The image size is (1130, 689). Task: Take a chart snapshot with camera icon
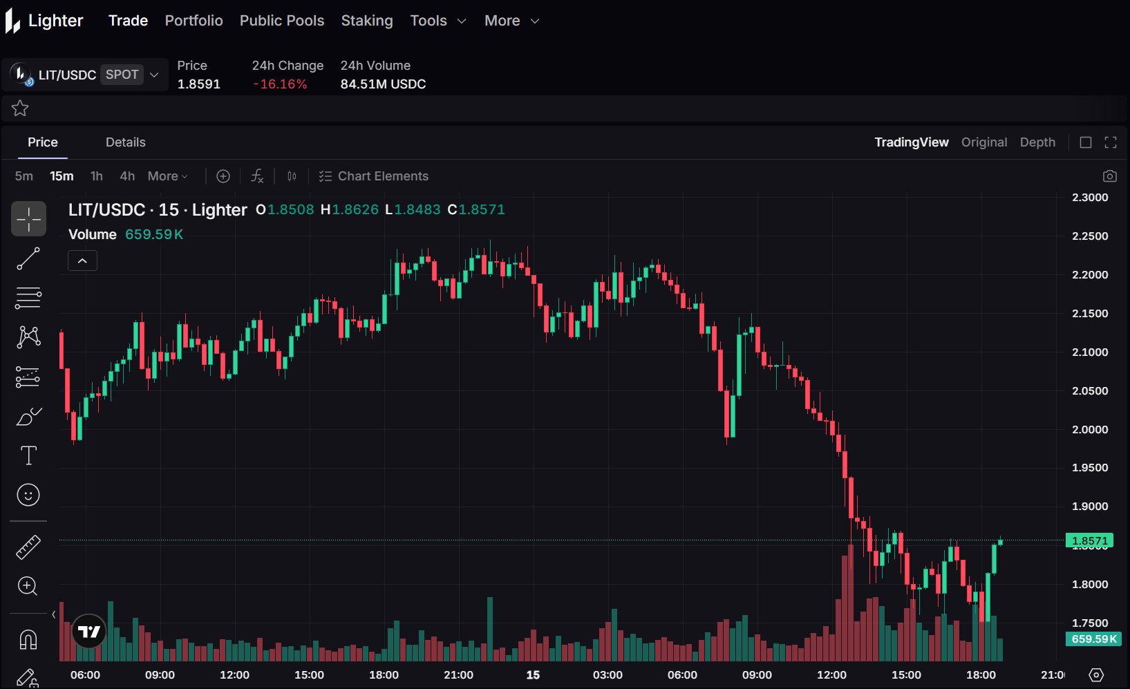point(1109,176)
